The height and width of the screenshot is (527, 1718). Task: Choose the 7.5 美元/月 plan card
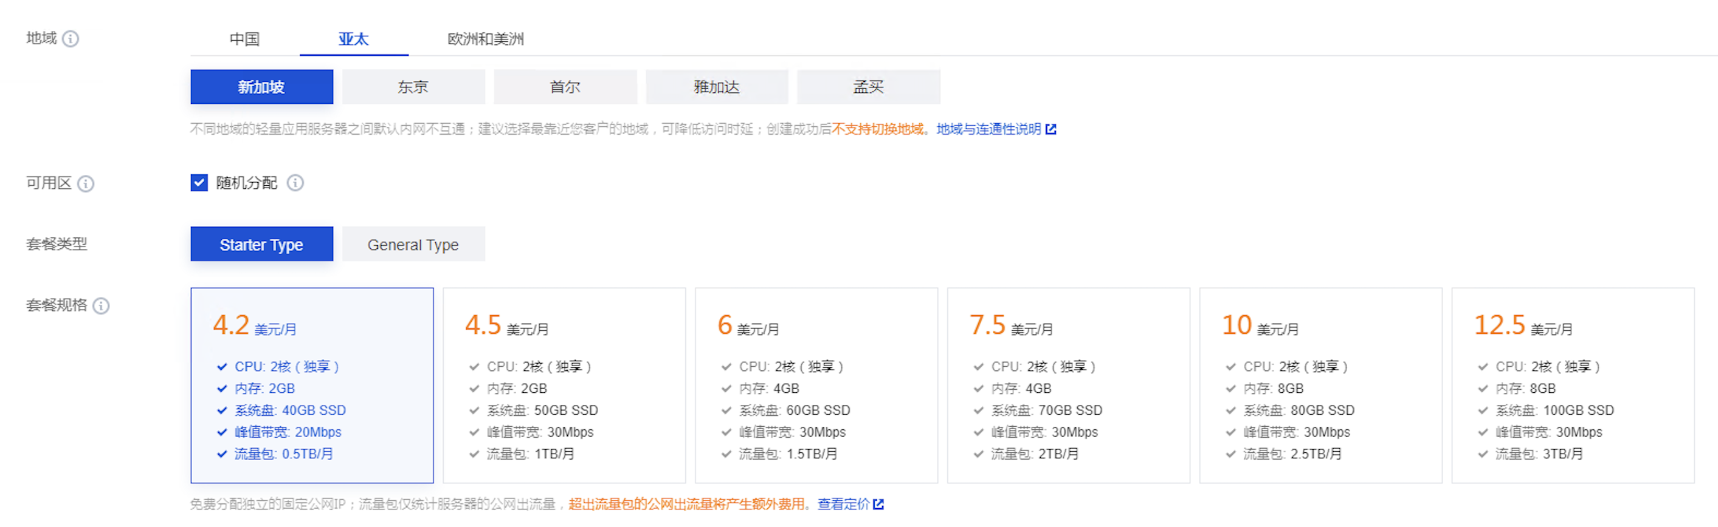click(x=1068, y=385)
